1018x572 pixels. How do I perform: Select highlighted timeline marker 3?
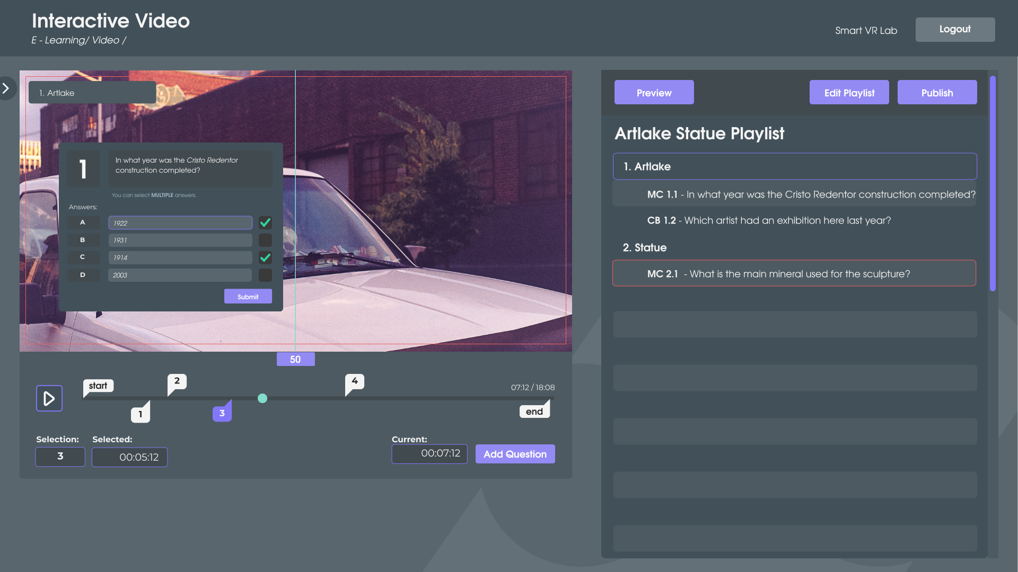222,413
